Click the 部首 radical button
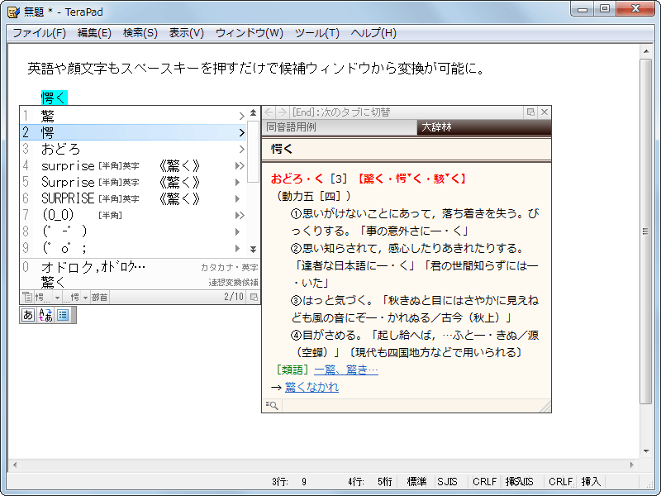 (x=99, y=298)
